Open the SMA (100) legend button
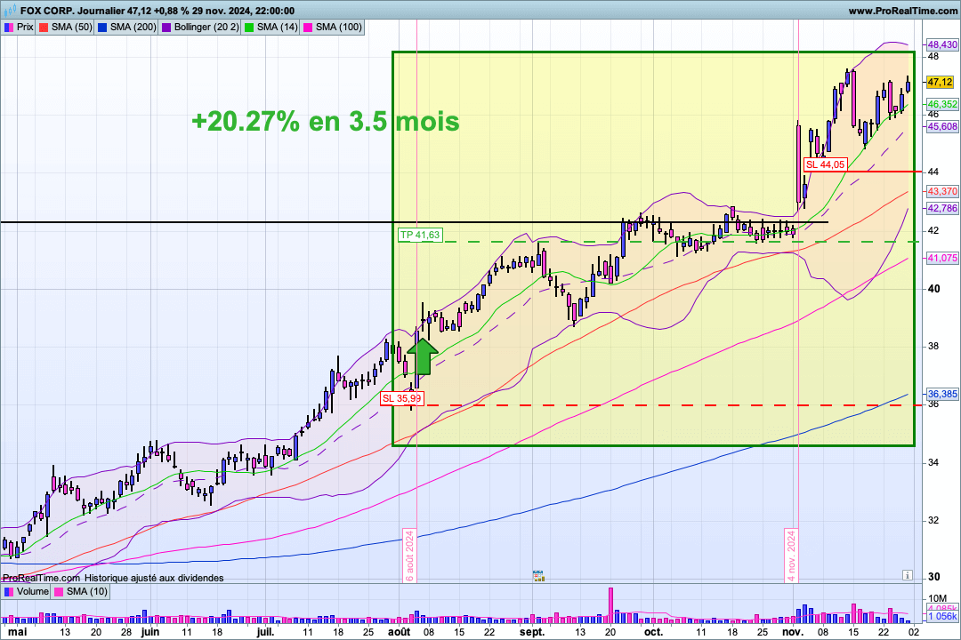 tap(332, 27)
